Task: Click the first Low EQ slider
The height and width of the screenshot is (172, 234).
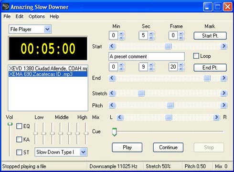Action: (x=35, y=133)
